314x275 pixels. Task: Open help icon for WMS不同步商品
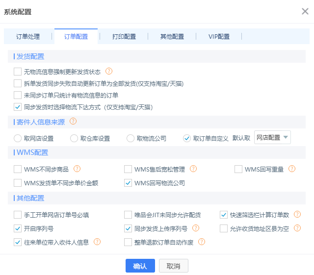[x=77, y=169]
